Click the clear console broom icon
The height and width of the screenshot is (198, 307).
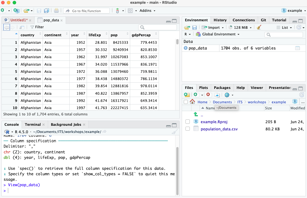coord(175,132)
